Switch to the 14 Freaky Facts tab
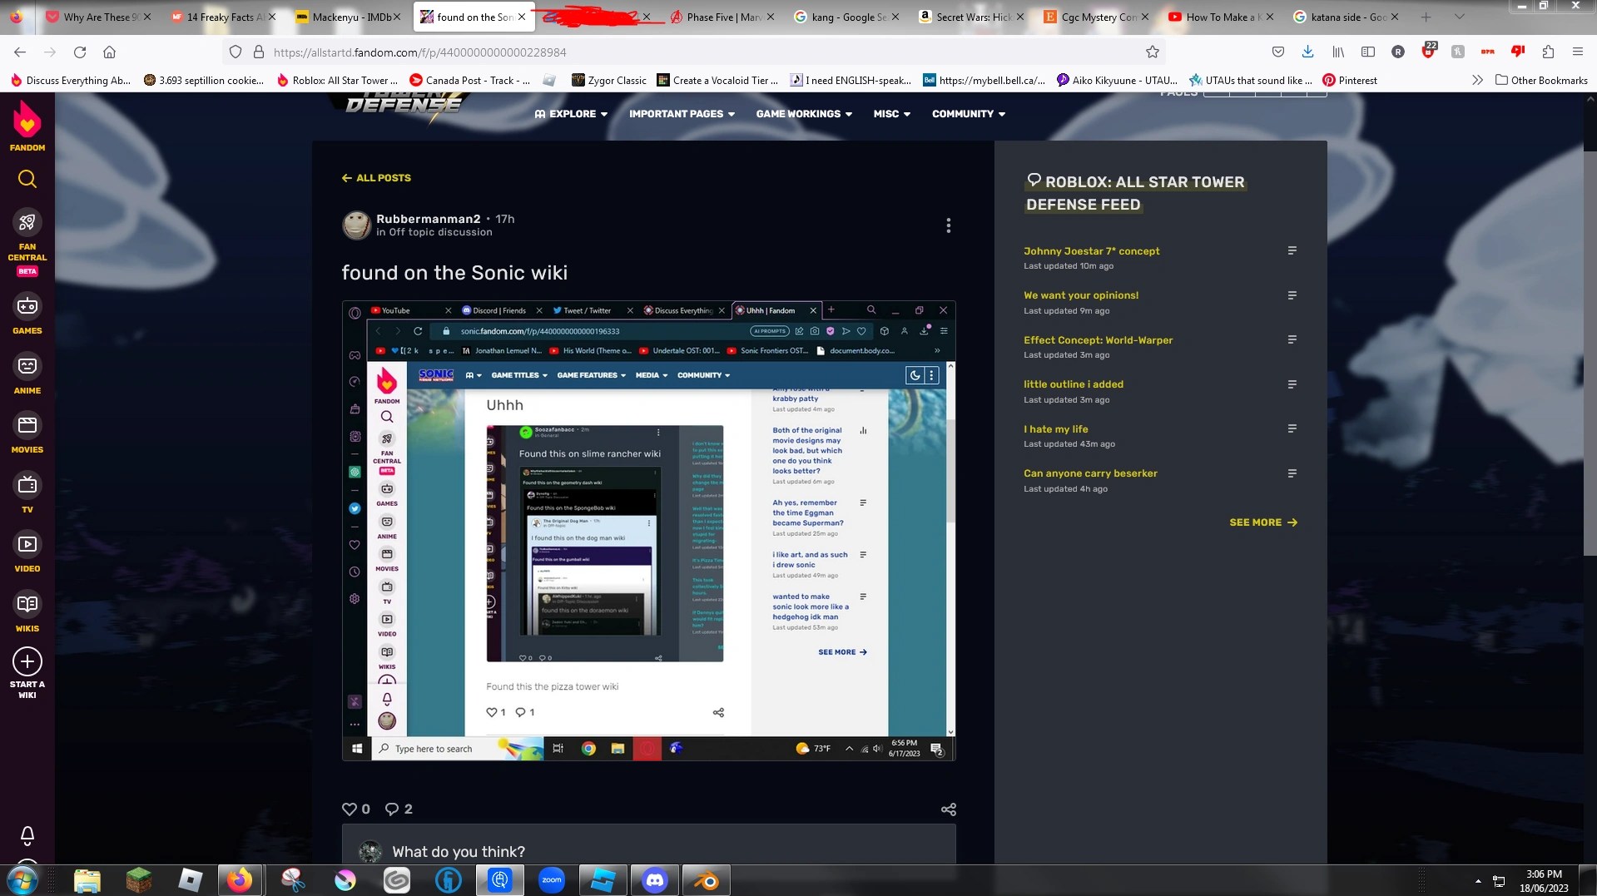This screenshot has width=1597, height=896. click(x=224, y=17)
